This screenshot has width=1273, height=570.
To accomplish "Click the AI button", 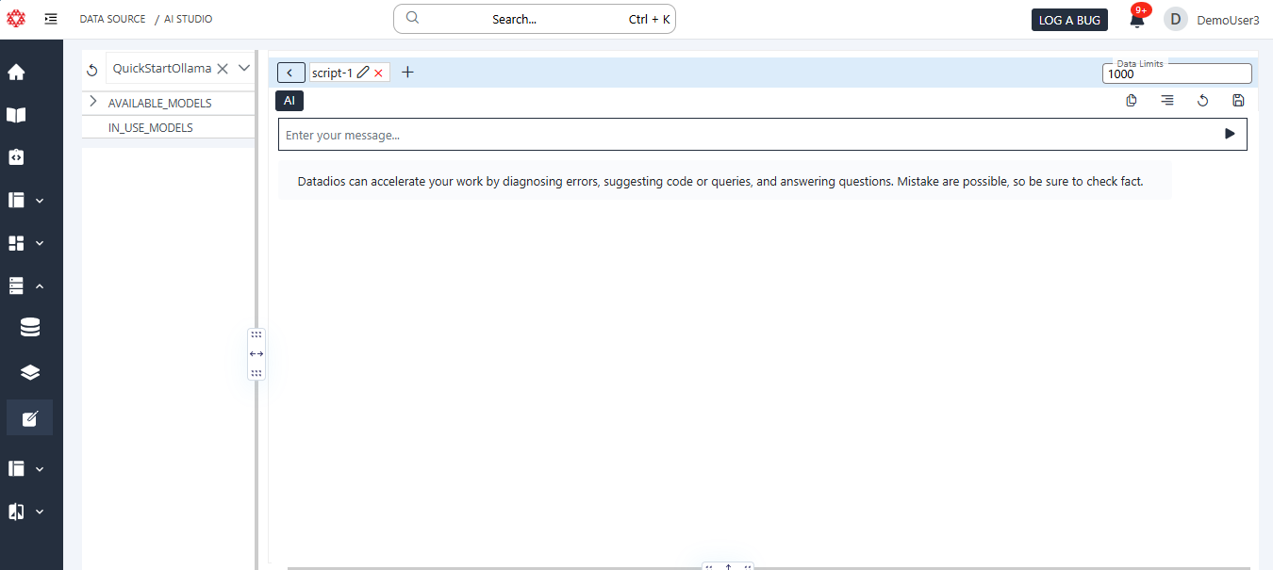I will (x=289, y=100).
